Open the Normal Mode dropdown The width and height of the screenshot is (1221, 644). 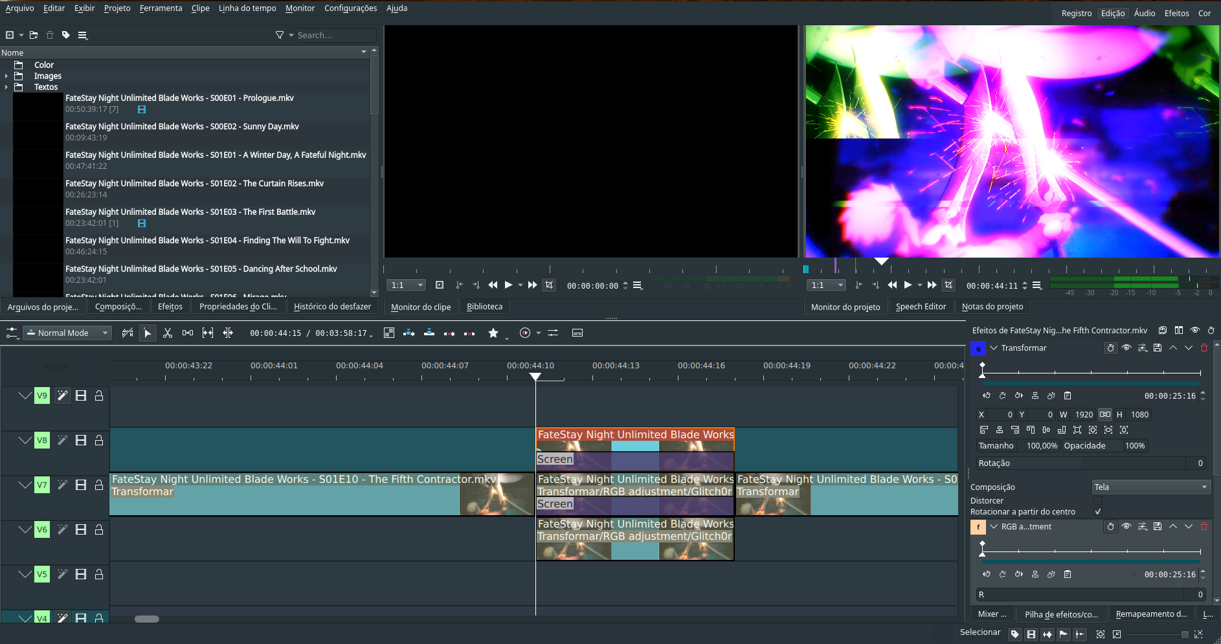coord(67,333)
